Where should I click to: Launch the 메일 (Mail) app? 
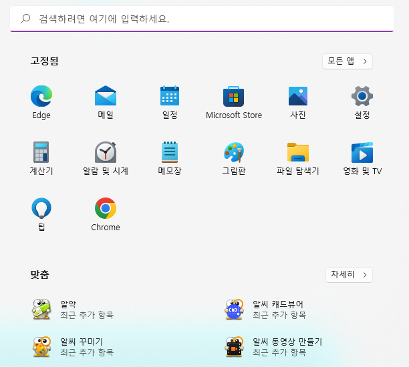pyautogui.click(x=106, y=96)
